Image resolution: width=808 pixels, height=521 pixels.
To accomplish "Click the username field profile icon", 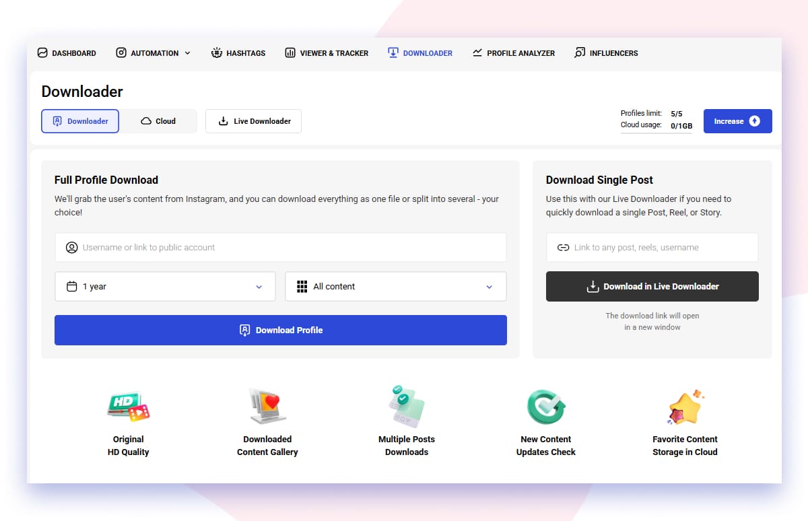I will [x=72, y=247].
